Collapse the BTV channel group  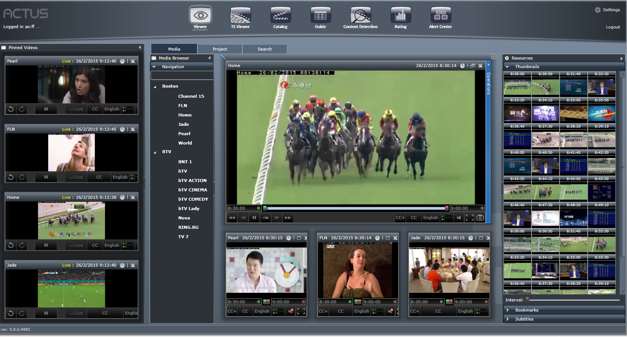(155, 152)
